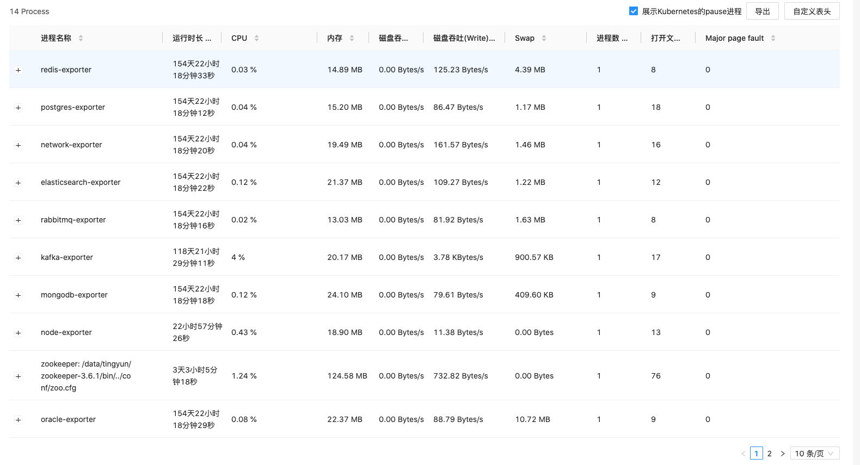This screenshot has width=860, height=465.
Task: Click mongodb-exporter memory 24.10 MB
Action: (345, 295)
